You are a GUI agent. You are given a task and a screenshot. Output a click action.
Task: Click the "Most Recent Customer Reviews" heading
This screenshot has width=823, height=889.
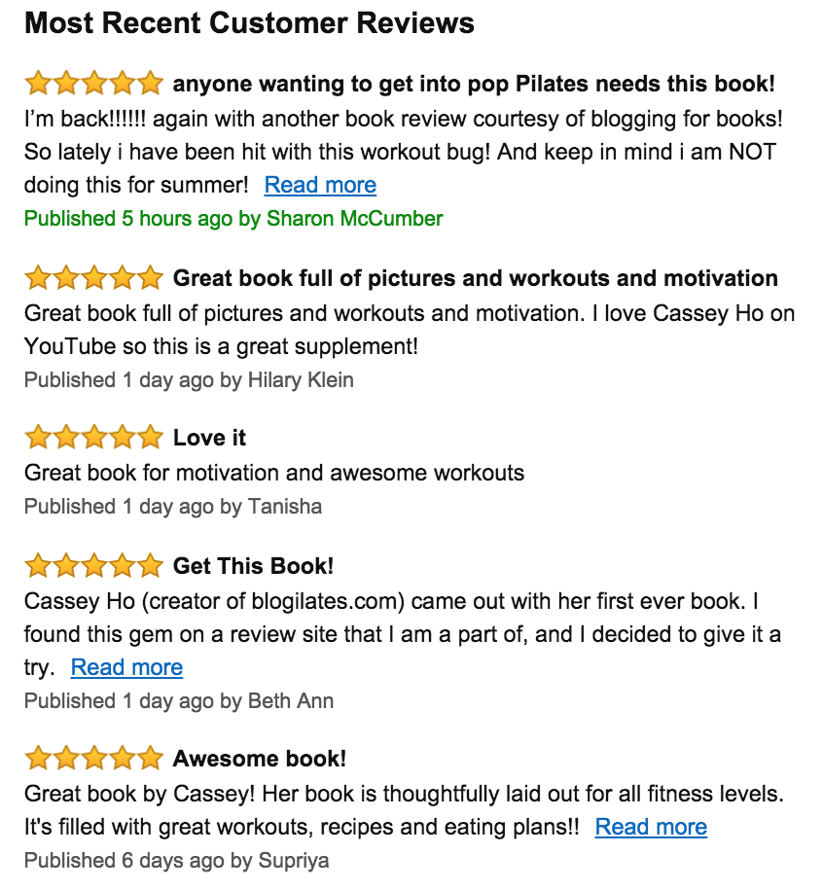pyautogui.click(x=249, y=23)
